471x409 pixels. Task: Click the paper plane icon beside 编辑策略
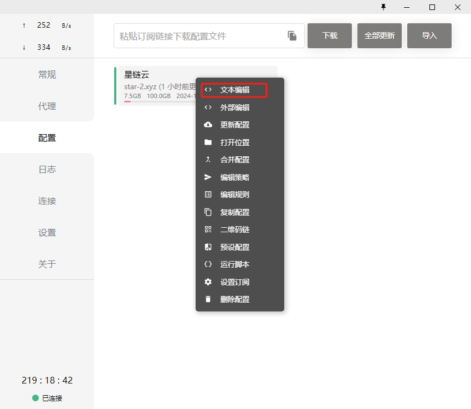[208, 177]
